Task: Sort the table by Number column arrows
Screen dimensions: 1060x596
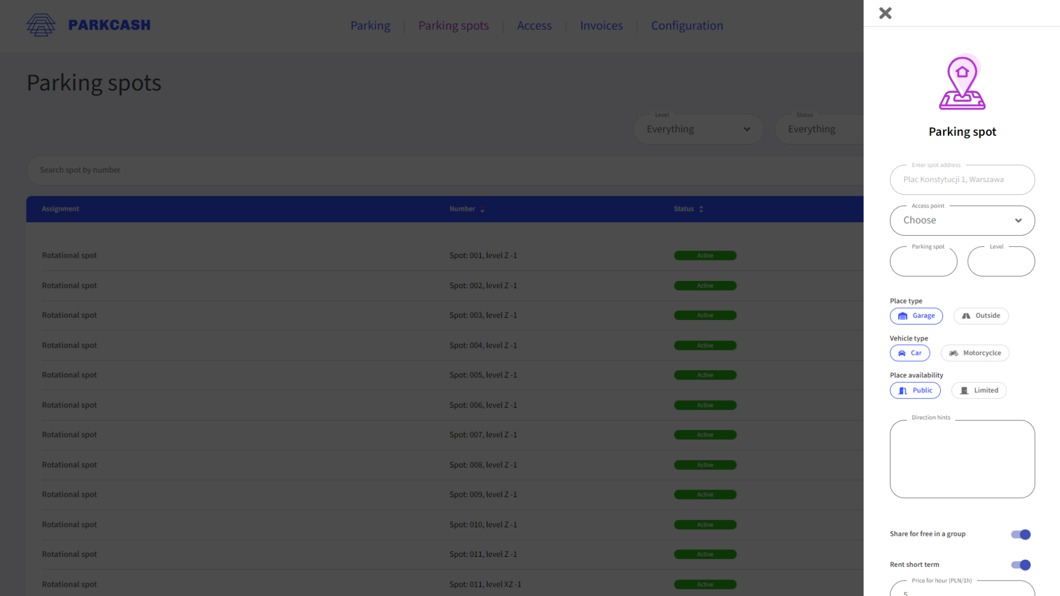Action: coord(482,209)
